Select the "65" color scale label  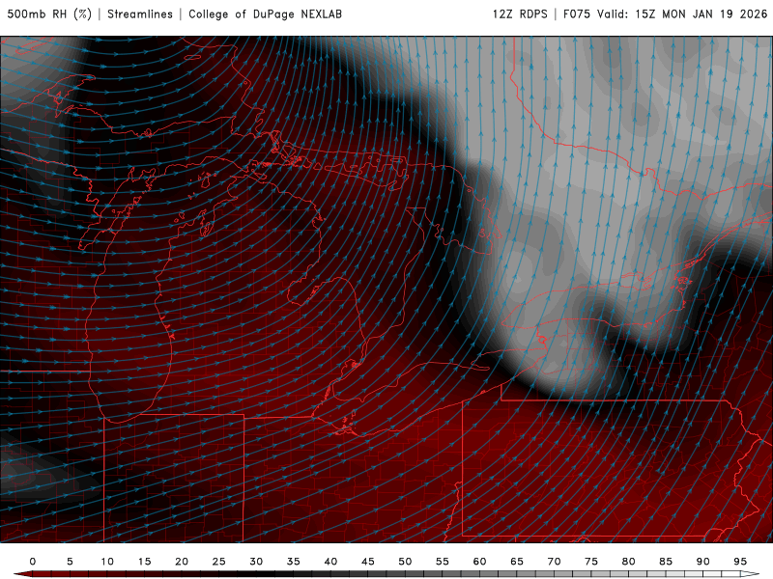coord(517,562)
